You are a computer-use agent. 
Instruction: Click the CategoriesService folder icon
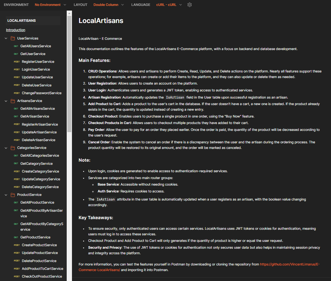(13, 148)
